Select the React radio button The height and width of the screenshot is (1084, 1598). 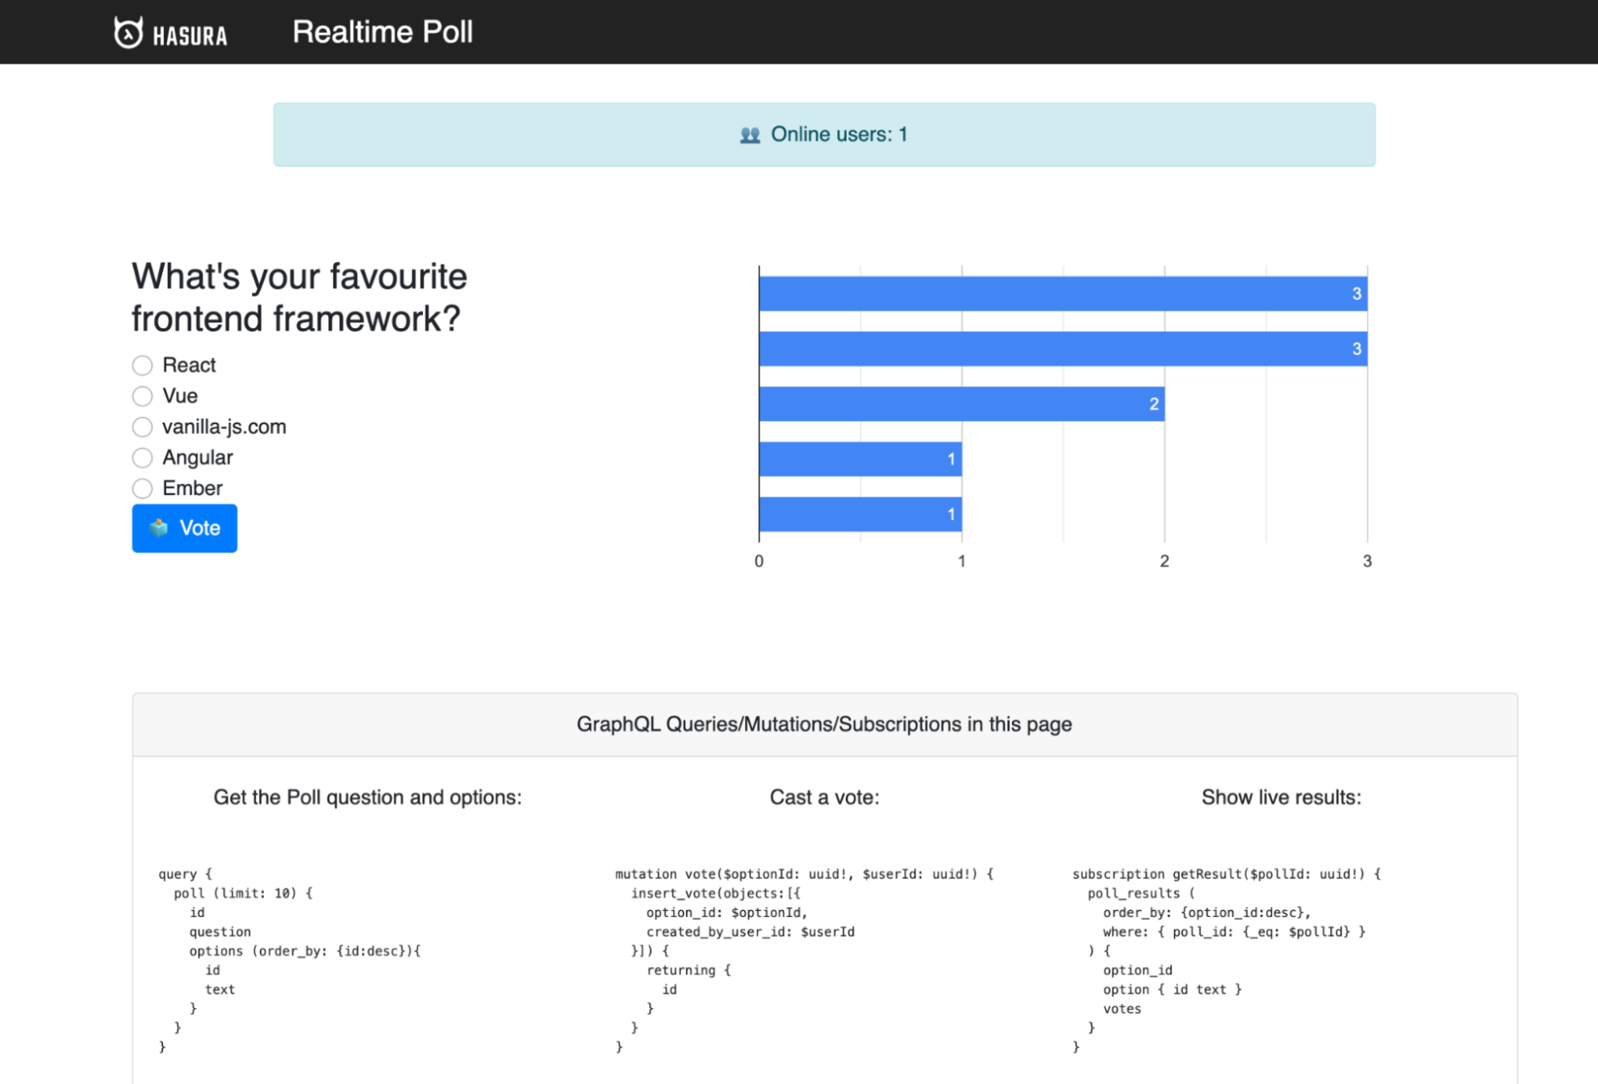[x=142, y=365]
